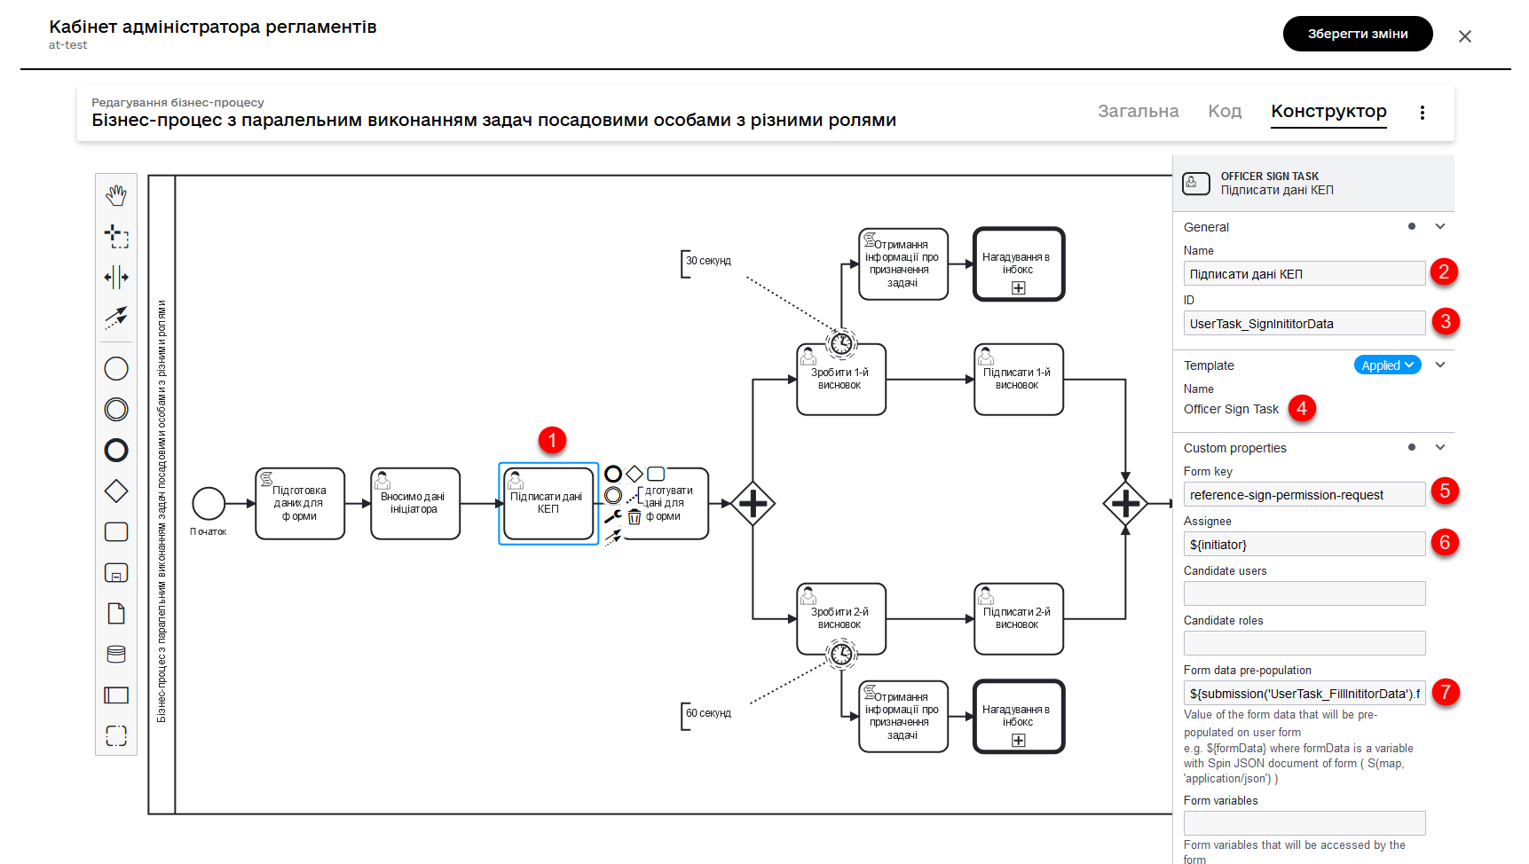This screenshot has height=864, width=1529.
Task: Click the 30-second boundary timer event
Action: 841,343
